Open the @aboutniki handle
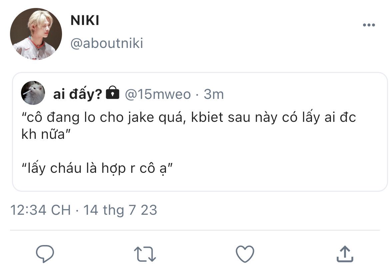 click(x=107, y=43)
